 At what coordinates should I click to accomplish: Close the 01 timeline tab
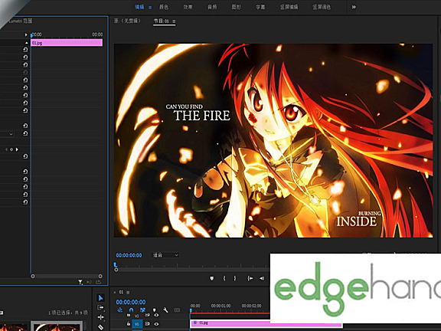115,293
